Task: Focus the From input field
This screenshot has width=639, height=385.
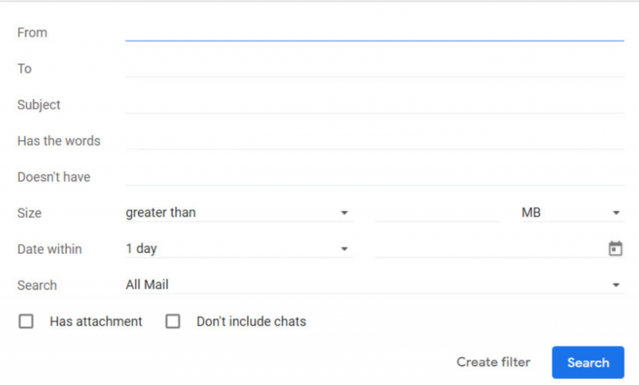Action: (x=374, y=32)
